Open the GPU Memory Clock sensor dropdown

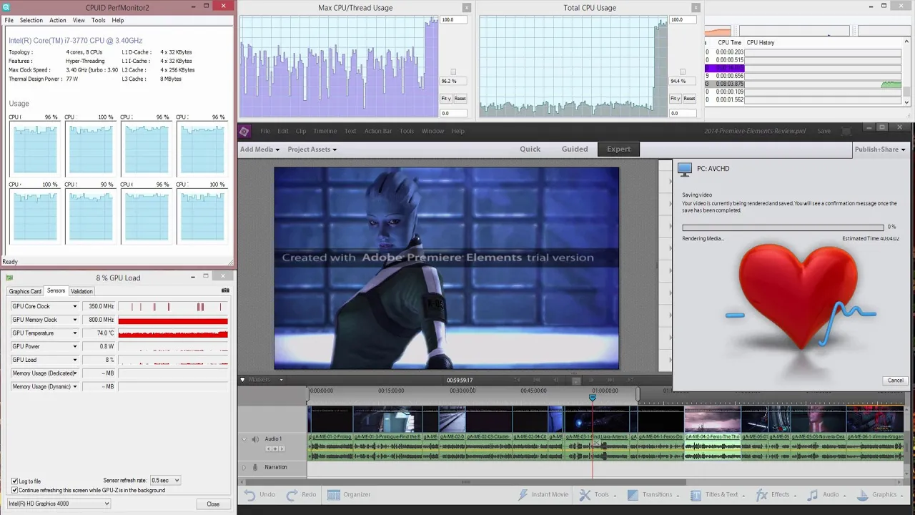74,320
